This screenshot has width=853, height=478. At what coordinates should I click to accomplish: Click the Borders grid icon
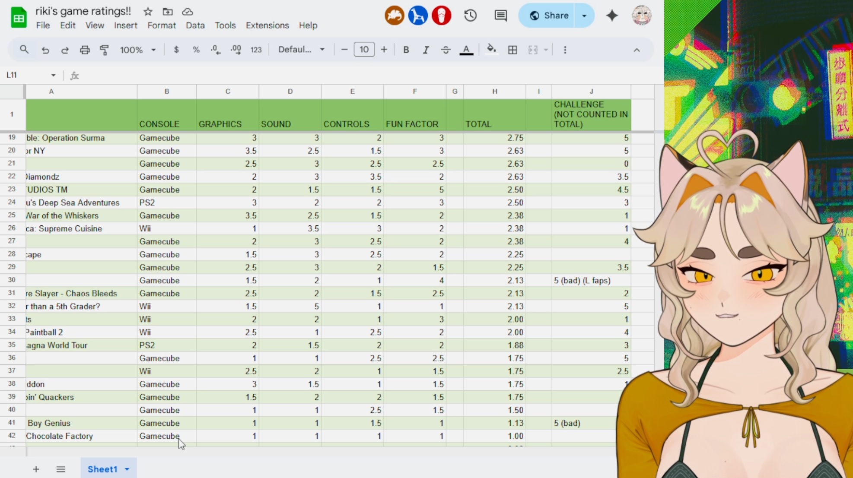[512, 50]
